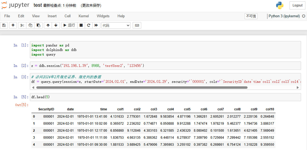Click the Python logo icon

click(280, 5)
